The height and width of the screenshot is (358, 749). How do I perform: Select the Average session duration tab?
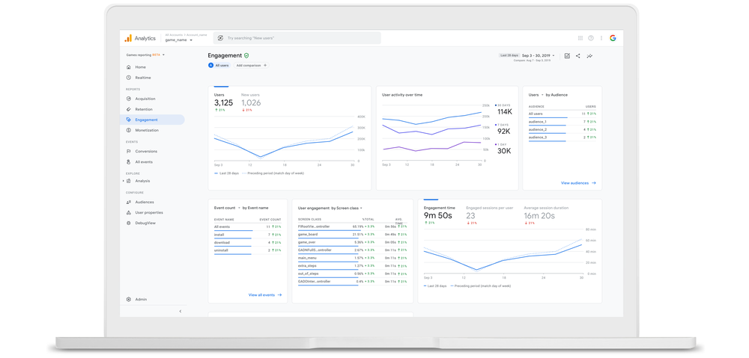(x=546, y=215)
